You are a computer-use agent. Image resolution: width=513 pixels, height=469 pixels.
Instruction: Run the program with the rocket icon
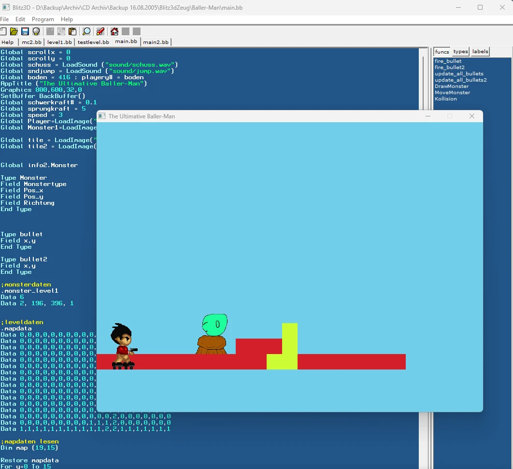tap(100, 31)
